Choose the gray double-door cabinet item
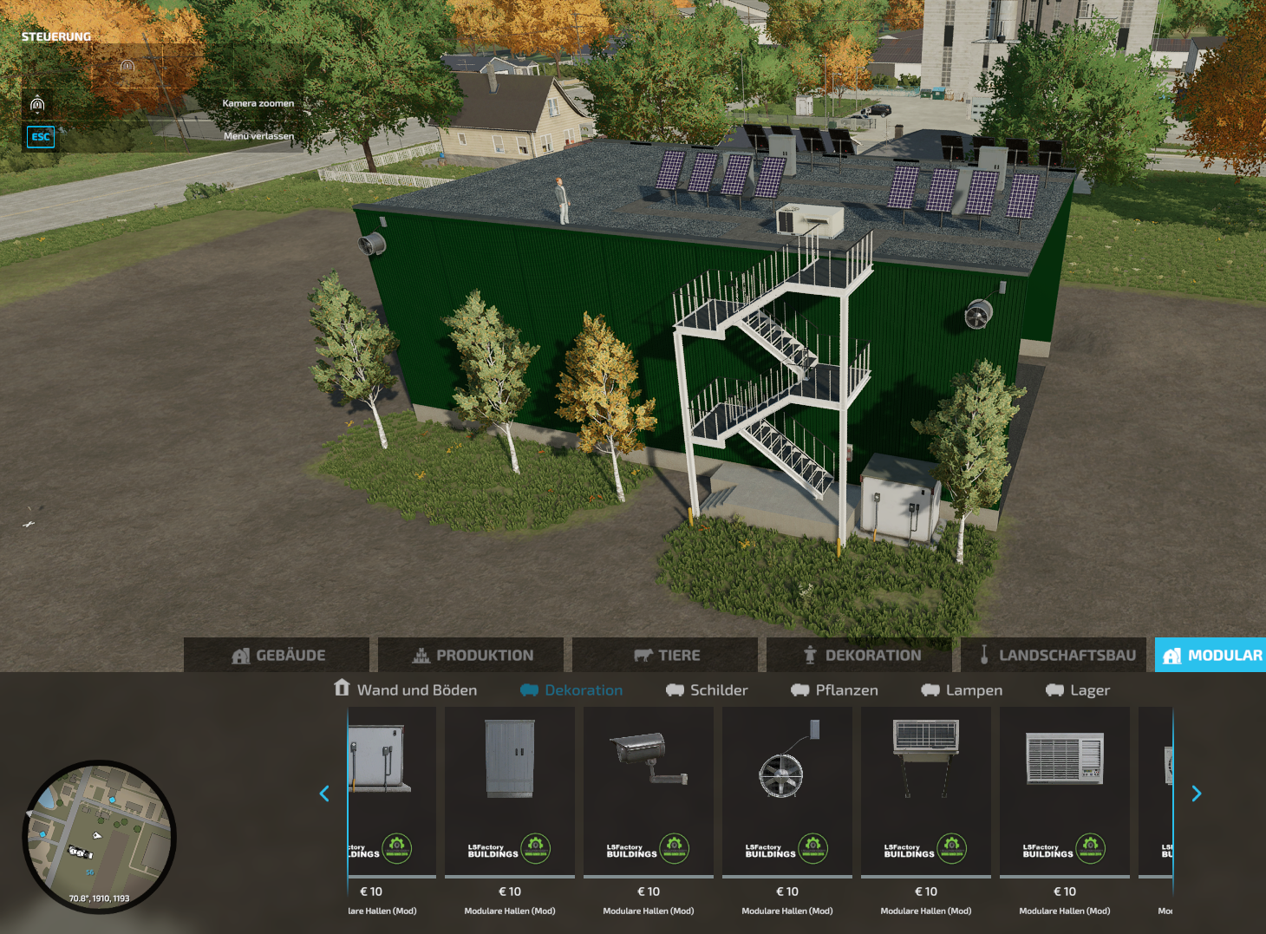Image resolution: width=1266 pixels, height=934 pixels. (x=509, y=791)
